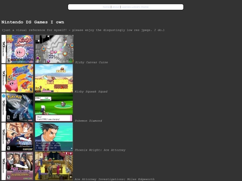This screenshot has height=181, width=242.
Task: Click the low res jpegs description line
Action: tap(83, 30)
